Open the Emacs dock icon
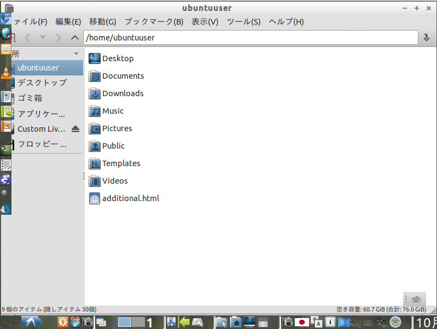Image resolution: width=437 pixels, height=329 pixels. point(6,179)
